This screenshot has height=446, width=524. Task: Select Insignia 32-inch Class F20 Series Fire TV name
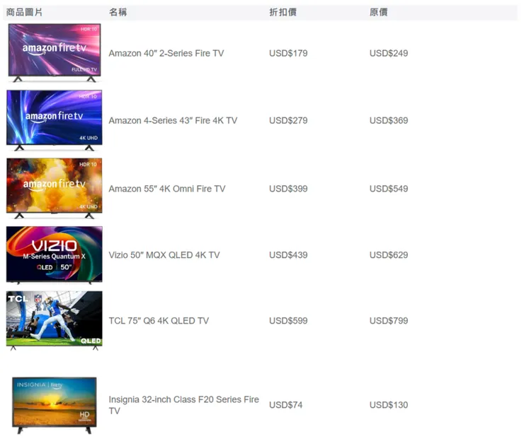[x=184, y=405]
